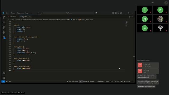169x95 pixels.
Task: Click the line and column indicator
Action: point(89,82)
